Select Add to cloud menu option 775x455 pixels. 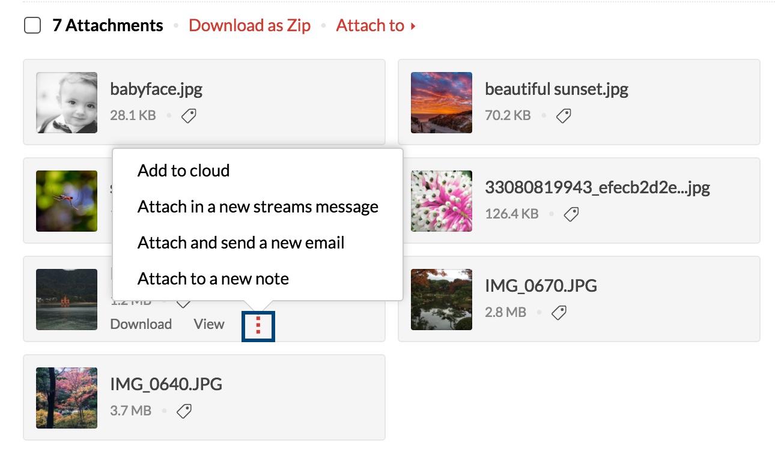pyautogui.click(x=183, y=170)
